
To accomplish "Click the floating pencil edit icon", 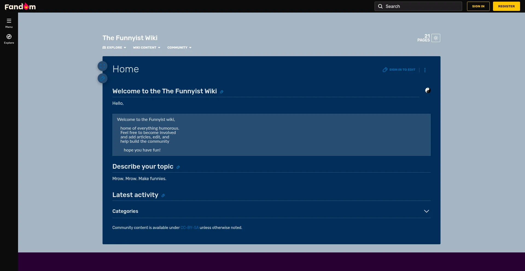I will [103, 79].
